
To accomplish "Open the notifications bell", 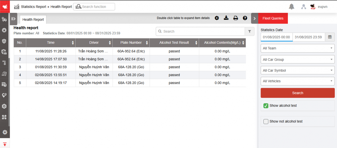I will (x=292, y=7).
